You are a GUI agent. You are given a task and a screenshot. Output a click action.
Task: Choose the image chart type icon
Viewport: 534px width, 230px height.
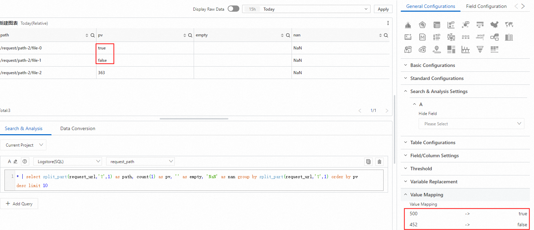pyautogui.click(x=408, y=37)
